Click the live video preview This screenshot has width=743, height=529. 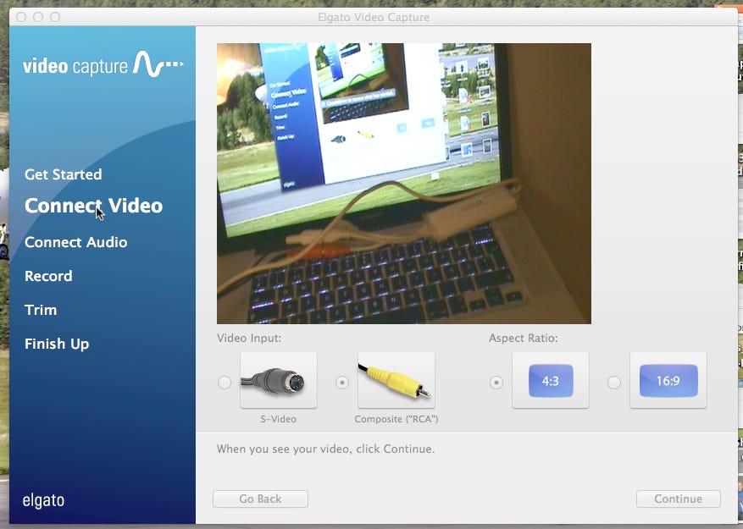[404, 184]
